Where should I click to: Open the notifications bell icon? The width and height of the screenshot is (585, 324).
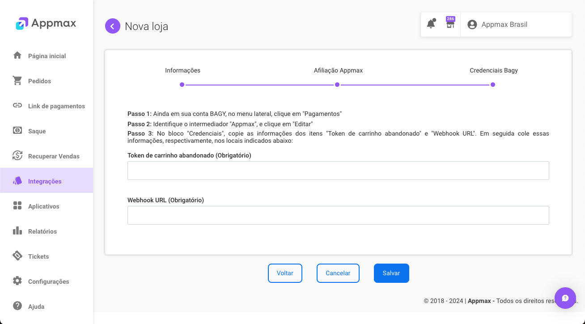[x=431, y=24]
